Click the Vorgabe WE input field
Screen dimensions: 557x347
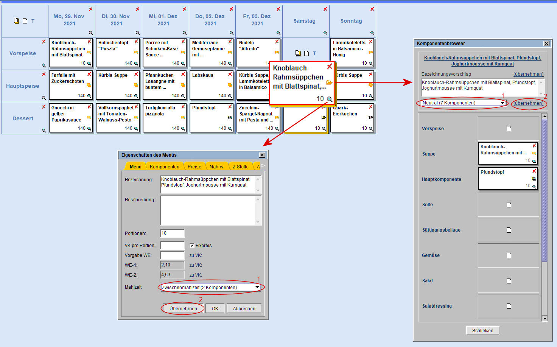173,255
